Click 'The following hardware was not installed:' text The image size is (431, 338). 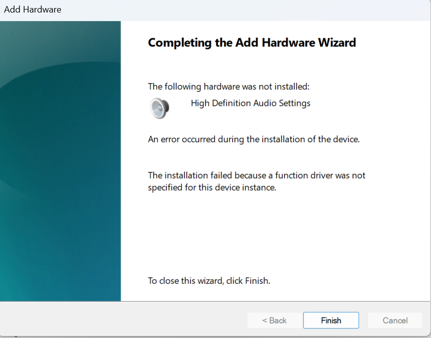(229, 87)
